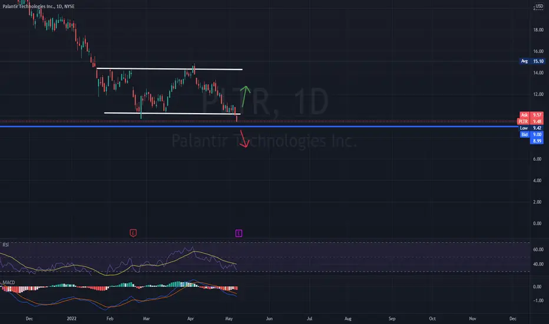Click the 2022 label on time axis

(71, 318)
